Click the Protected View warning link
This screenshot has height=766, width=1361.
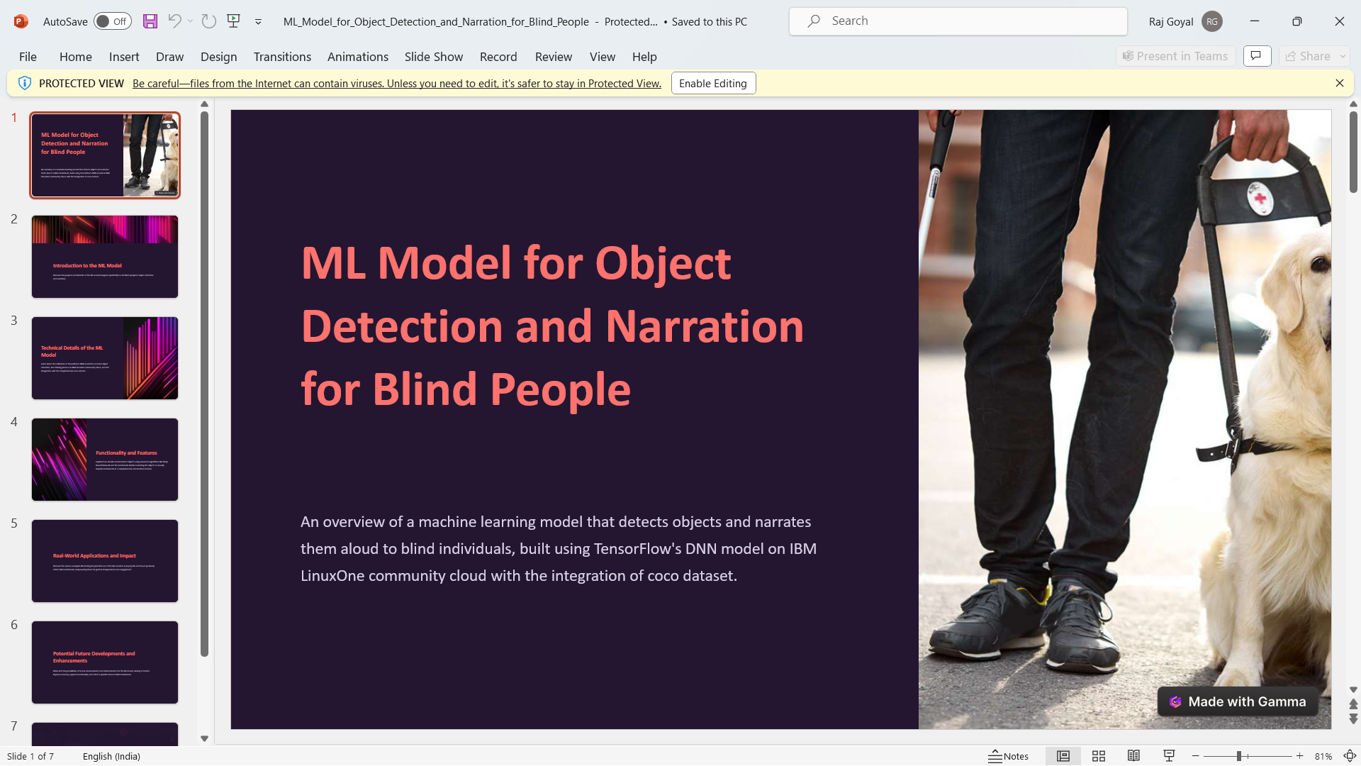(396, 84)
